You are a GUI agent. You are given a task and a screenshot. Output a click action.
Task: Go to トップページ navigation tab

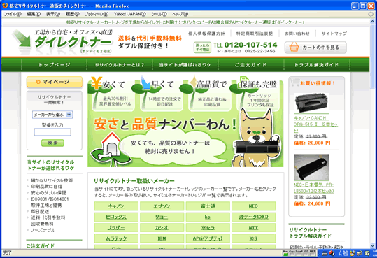(x=54, y=65)
